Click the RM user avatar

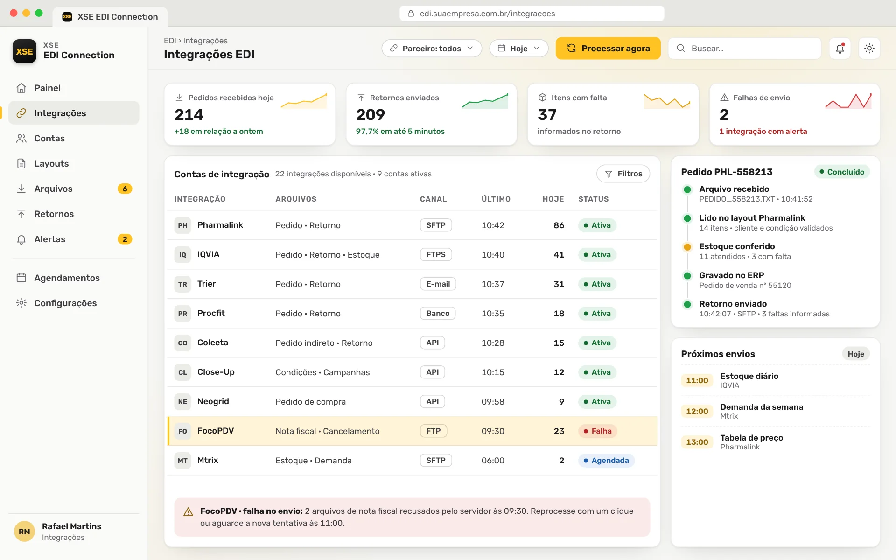coord(24,532)
